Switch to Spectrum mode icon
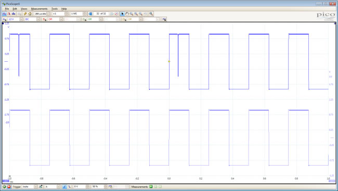The height and width of the screenshot is (191, 338). [14, 14]
